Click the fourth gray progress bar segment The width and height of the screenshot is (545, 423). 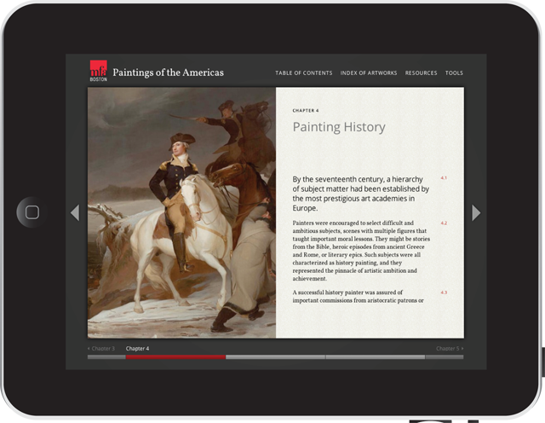tap(376, 357)
